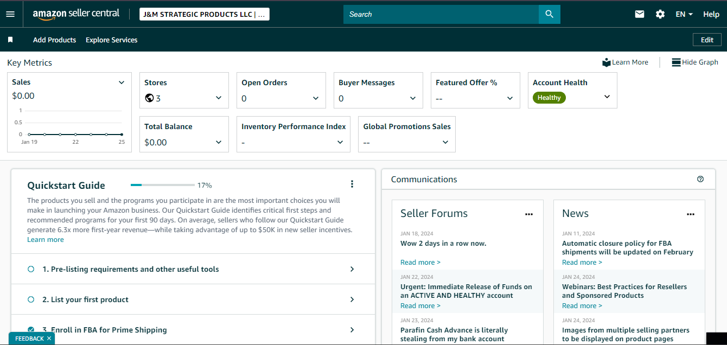Open News widget ellipsis options
727x345 pixels.
(x=691, y=214)
